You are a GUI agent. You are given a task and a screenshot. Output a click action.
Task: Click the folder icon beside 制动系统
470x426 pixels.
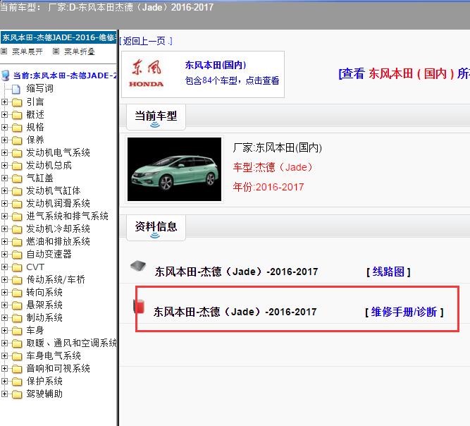pyautogui.click(x=17, y=318)
